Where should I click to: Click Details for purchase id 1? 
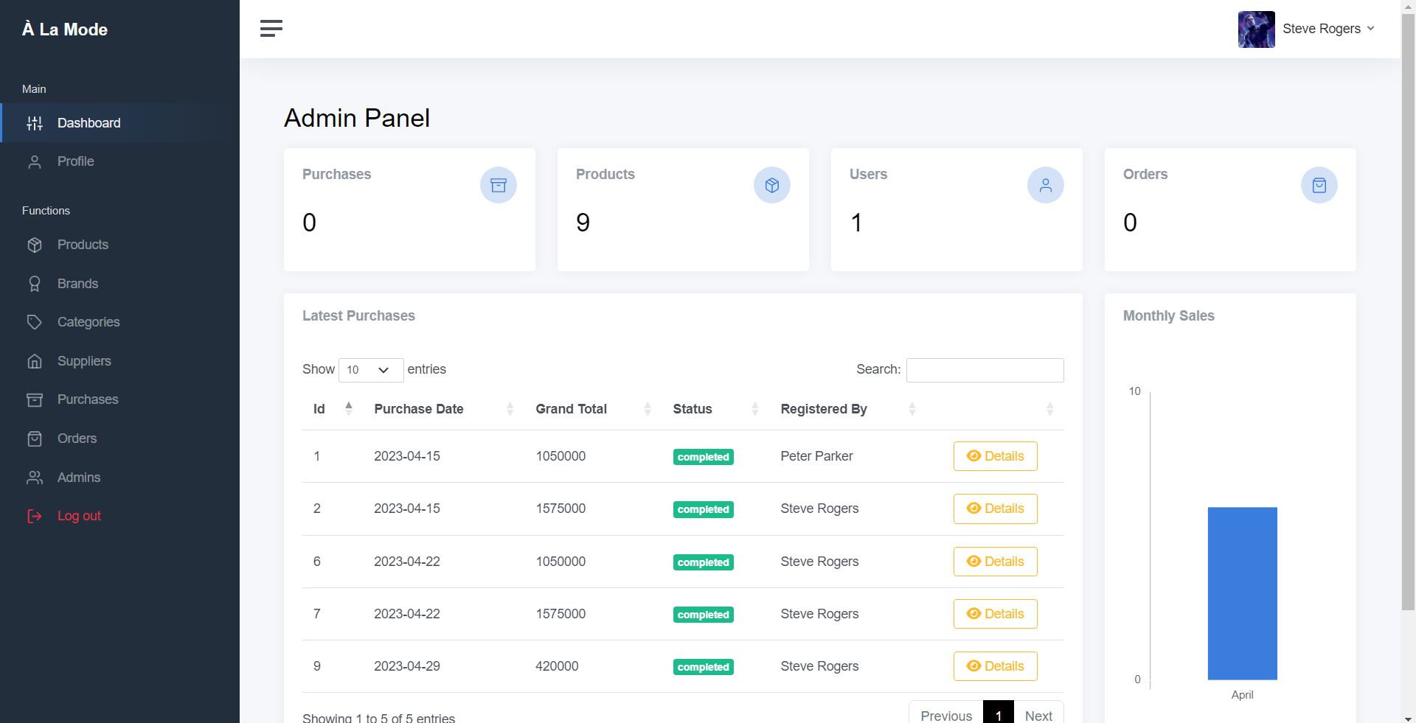pyautogui.click(x=995, y=456)
